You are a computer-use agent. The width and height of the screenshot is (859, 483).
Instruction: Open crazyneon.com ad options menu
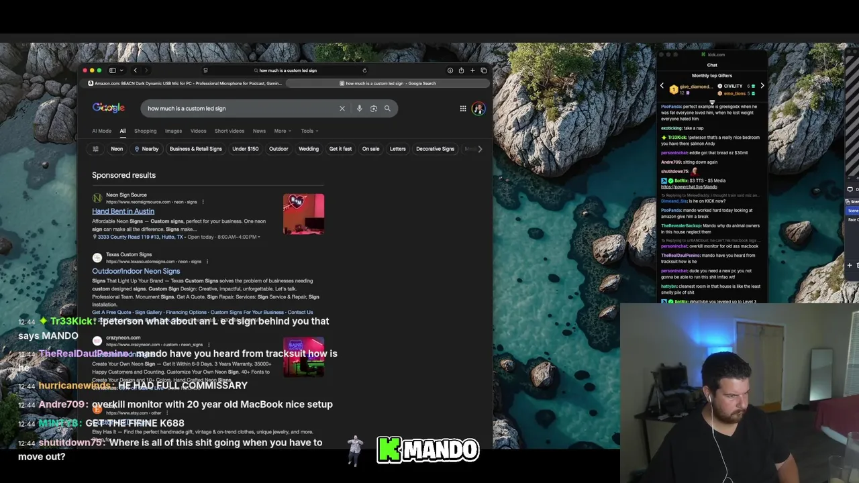tap(208, 345)
